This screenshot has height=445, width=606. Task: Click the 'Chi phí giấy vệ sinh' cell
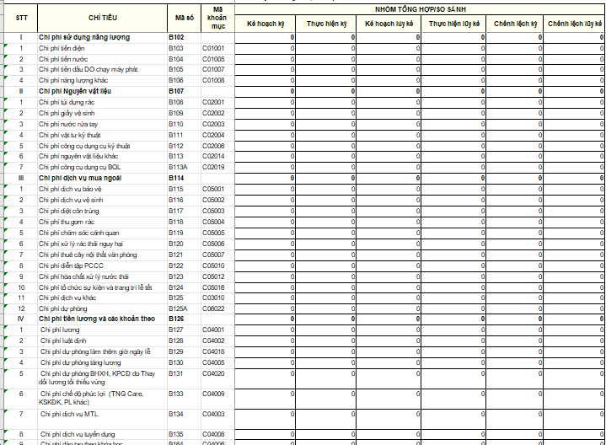tap(66, 113)
